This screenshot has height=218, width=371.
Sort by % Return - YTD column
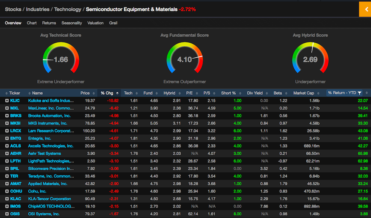(342, 93)
